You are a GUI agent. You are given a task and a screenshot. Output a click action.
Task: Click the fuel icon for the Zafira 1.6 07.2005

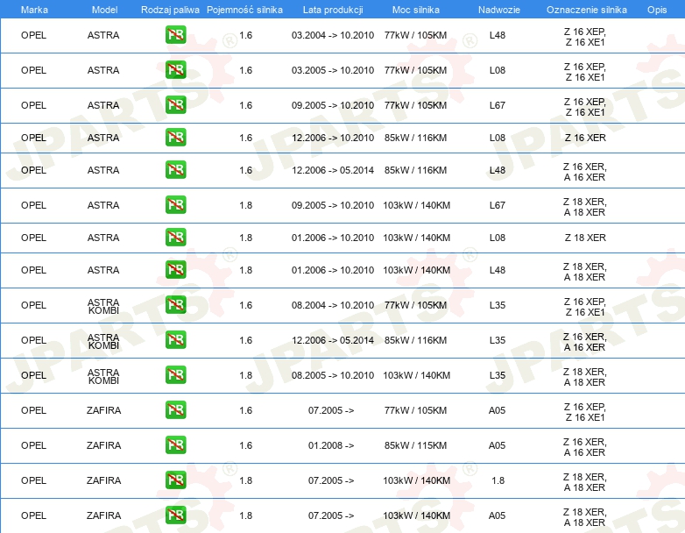pyautogui.click(x=175, y=410)
